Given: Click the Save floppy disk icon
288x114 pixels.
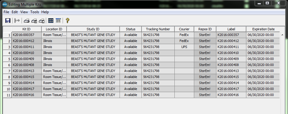Looking at the screenshot, I should coord(8,20).
